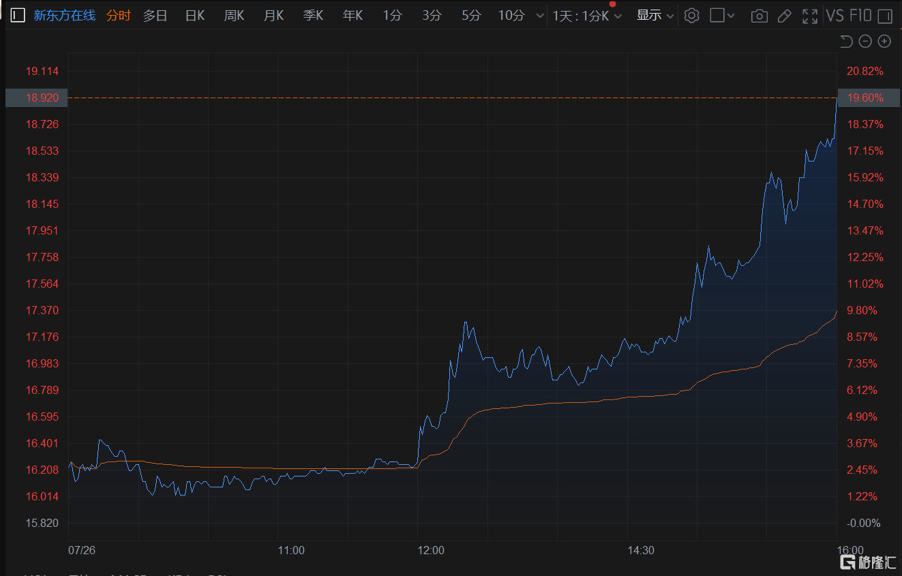902x576 pixels.
Task: Zoom out the chart with minus icon
Action: (865, 42)
